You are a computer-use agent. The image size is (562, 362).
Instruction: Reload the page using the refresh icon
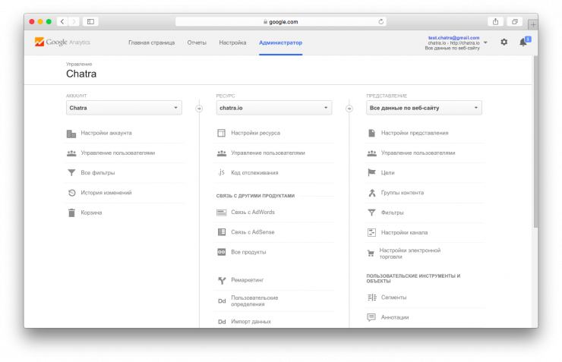[x=380, y=22]
